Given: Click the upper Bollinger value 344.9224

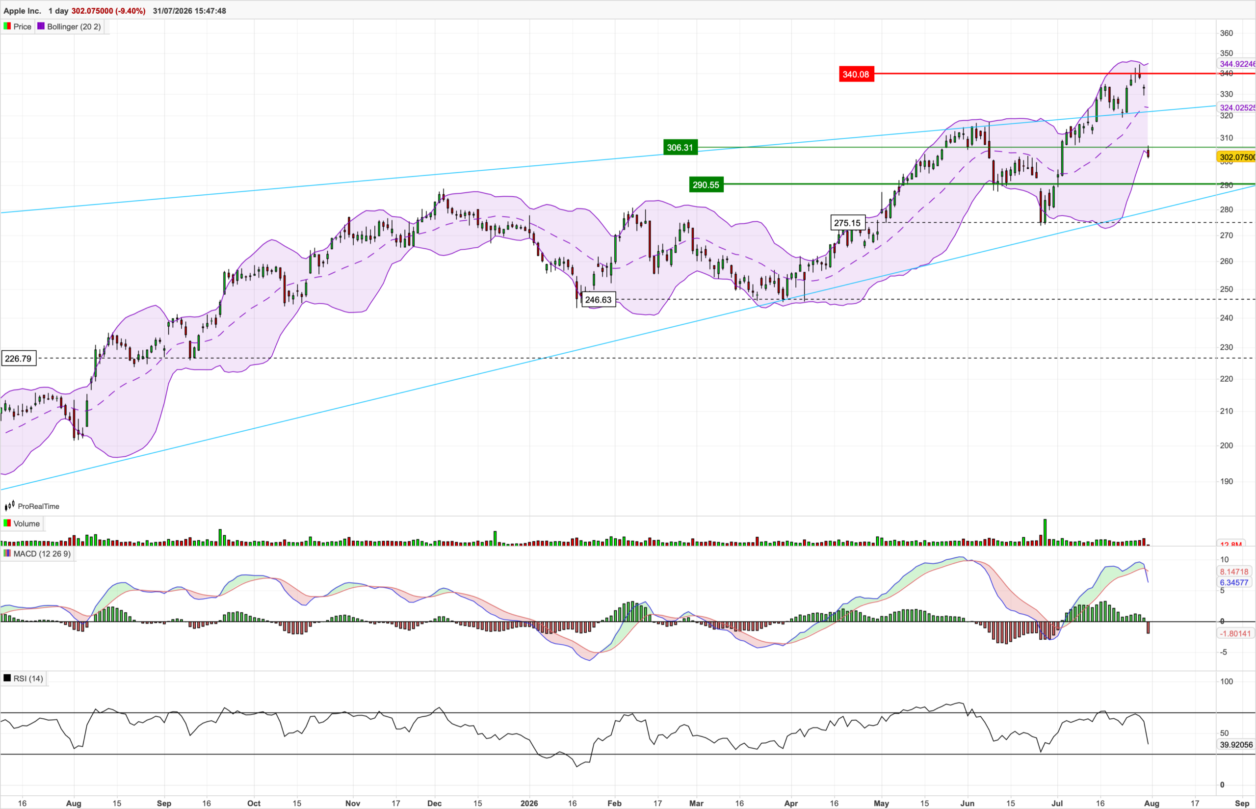Looking at the screenshot, I should (x=1236, y=64).
